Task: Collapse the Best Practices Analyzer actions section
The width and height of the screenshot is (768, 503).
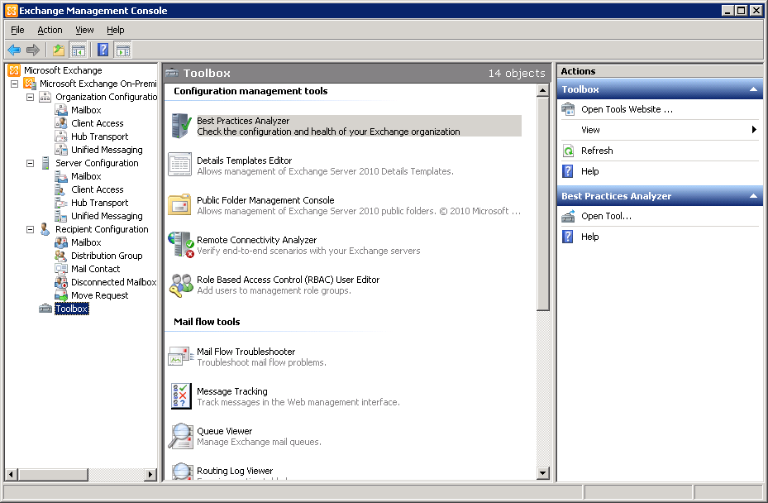Action: click(x=753, y=195)
